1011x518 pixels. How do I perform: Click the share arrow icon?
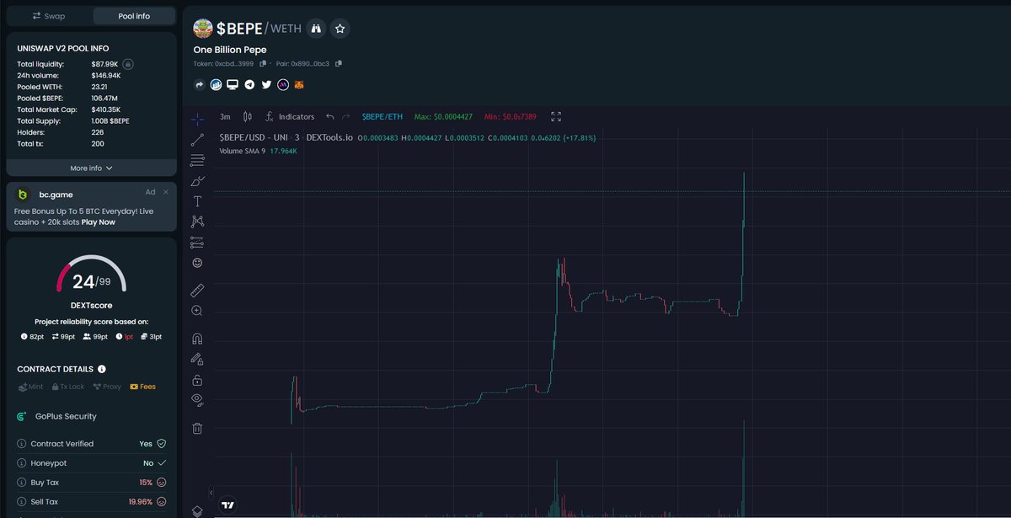[200, 85]
